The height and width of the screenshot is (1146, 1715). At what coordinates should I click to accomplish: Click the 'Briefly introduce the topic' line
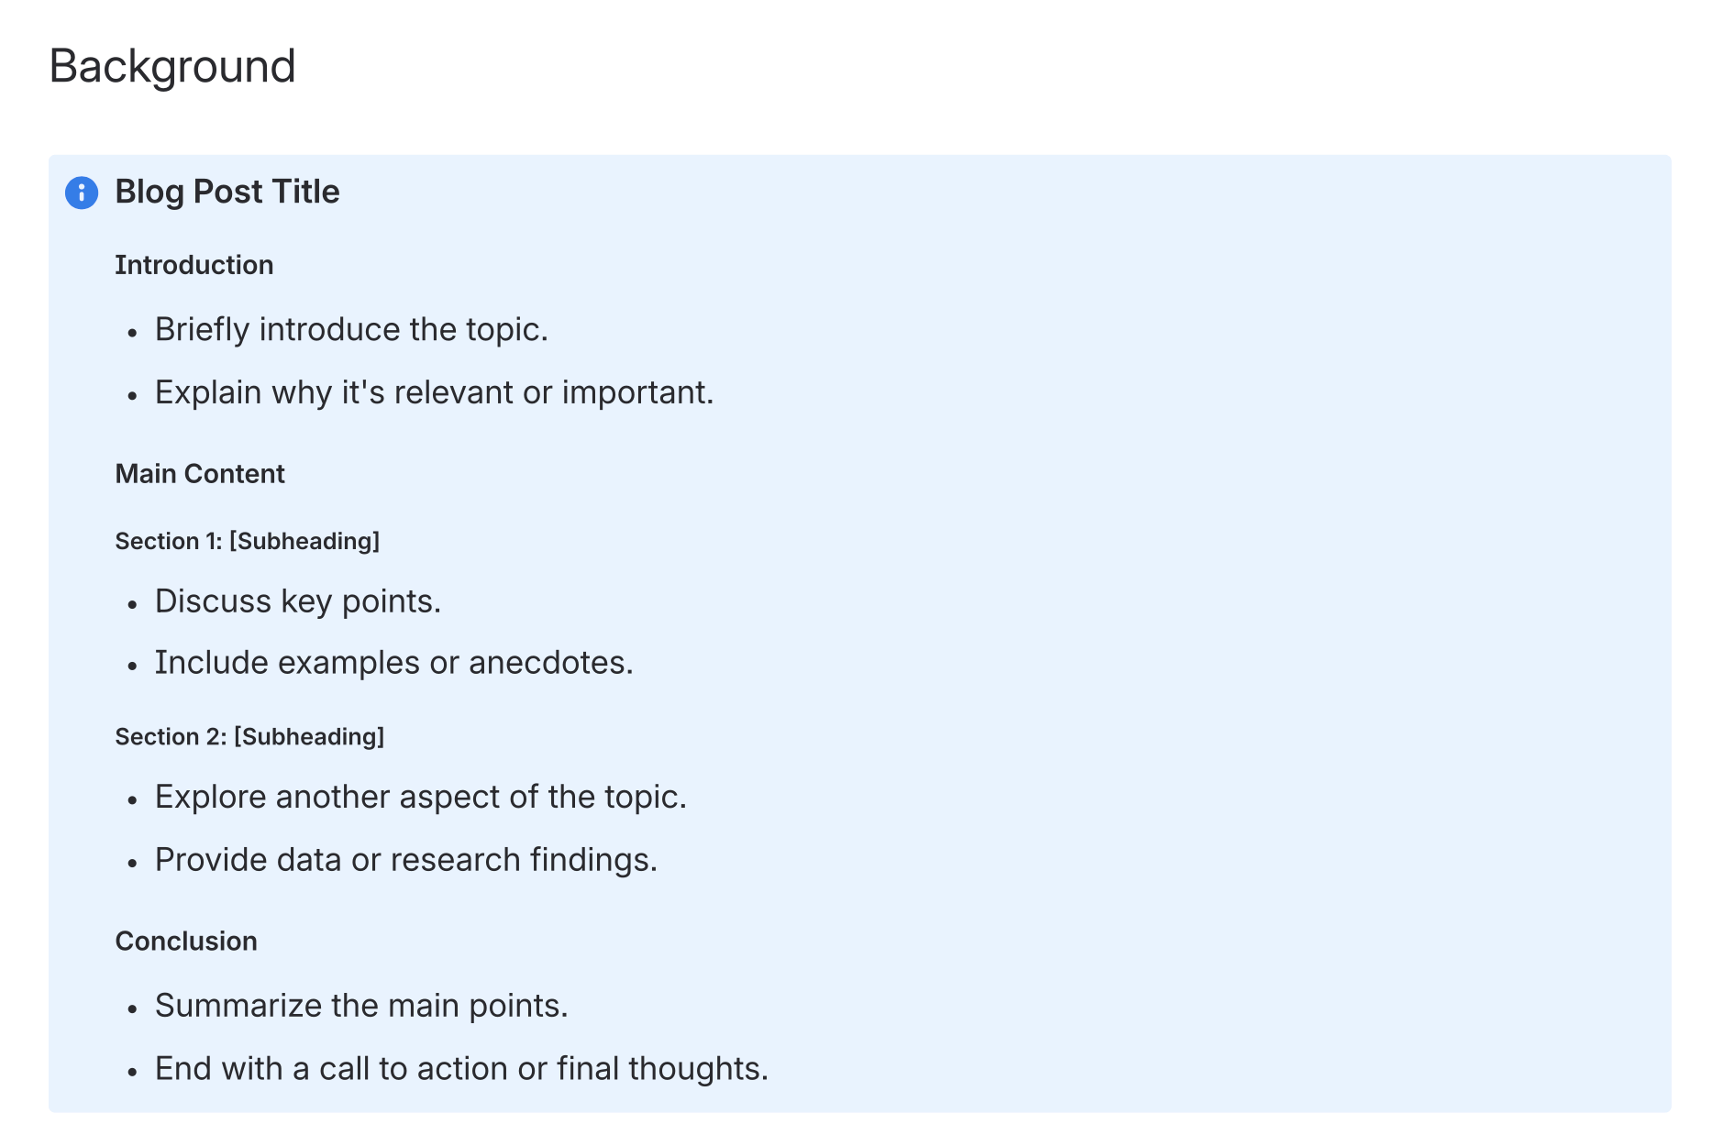(x=350, y=330)
